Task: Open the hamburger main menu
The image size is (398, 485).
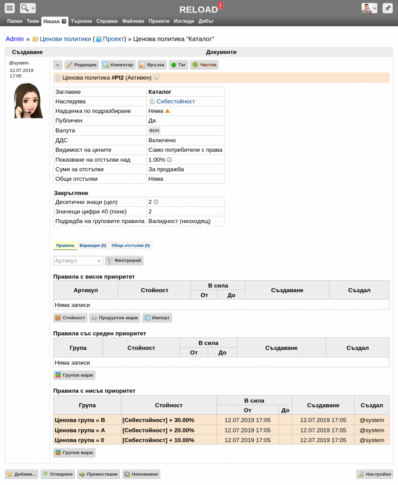Action: pyautogui.click(x=10, y=8)
